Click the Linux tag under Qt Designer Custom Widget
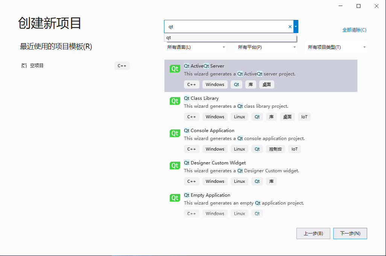 click(x=239, y=181)
